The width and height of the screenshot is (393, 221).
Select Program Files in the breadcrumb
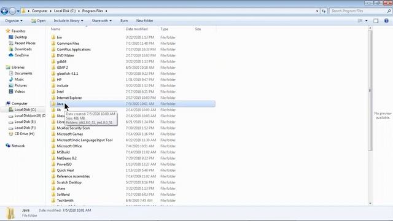(93, 11)
